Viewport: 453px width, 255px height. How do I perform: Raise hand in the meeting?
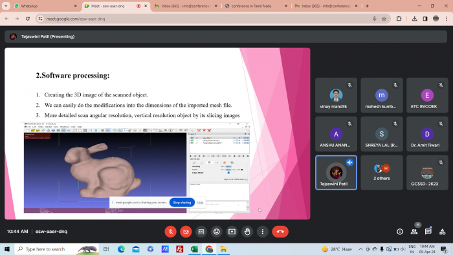(x=247, y=232)
